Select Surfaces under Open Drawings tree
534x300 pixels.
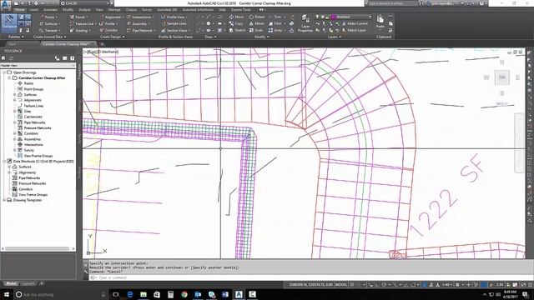coord(30,94)
